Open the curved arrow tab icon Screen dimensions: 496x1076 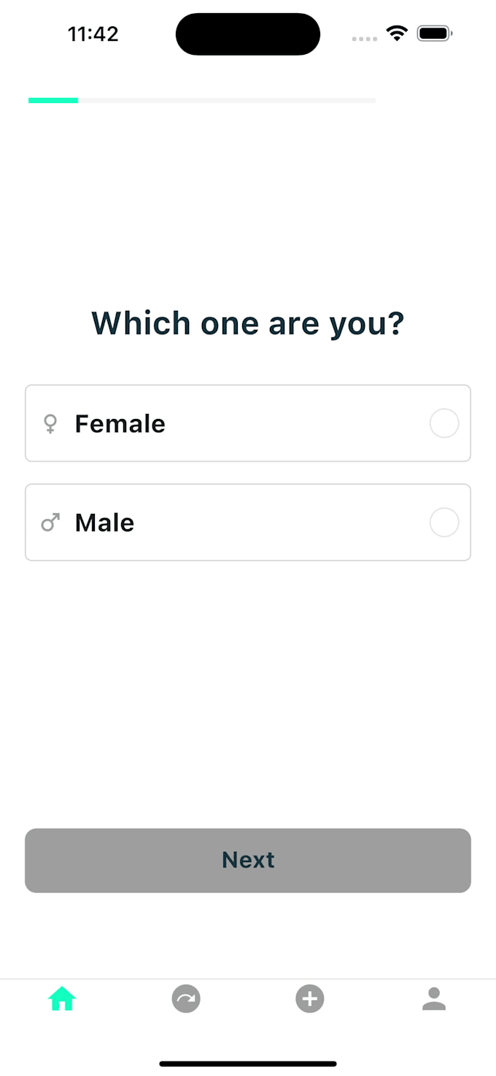click(186, 999)
